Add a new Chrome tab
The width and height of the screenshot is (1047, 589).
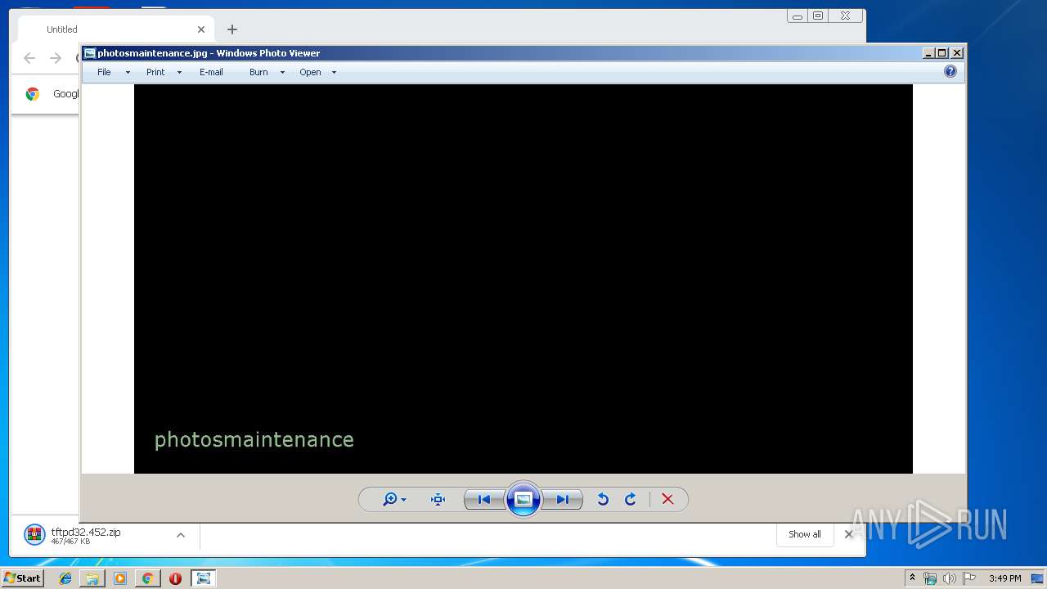click(232, 29)
